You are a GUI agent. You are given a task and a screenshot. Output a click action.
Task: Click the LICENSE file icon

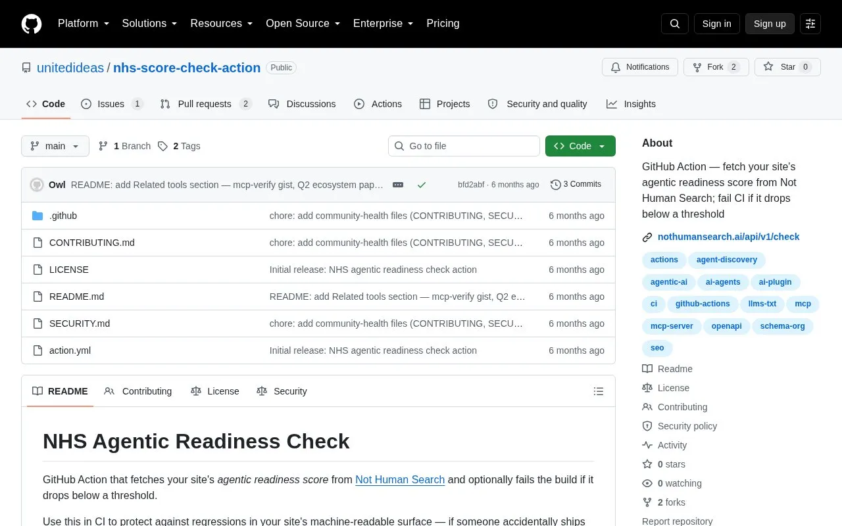[x=37, y=270]
